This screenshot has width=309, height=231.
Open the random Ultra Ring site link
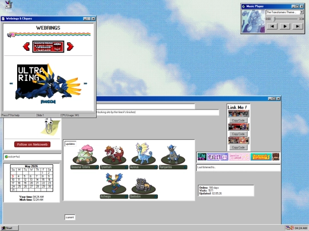pos(48,102)
